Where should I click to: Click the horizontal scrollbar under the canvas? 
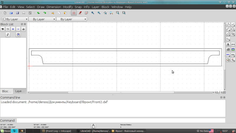121,92
